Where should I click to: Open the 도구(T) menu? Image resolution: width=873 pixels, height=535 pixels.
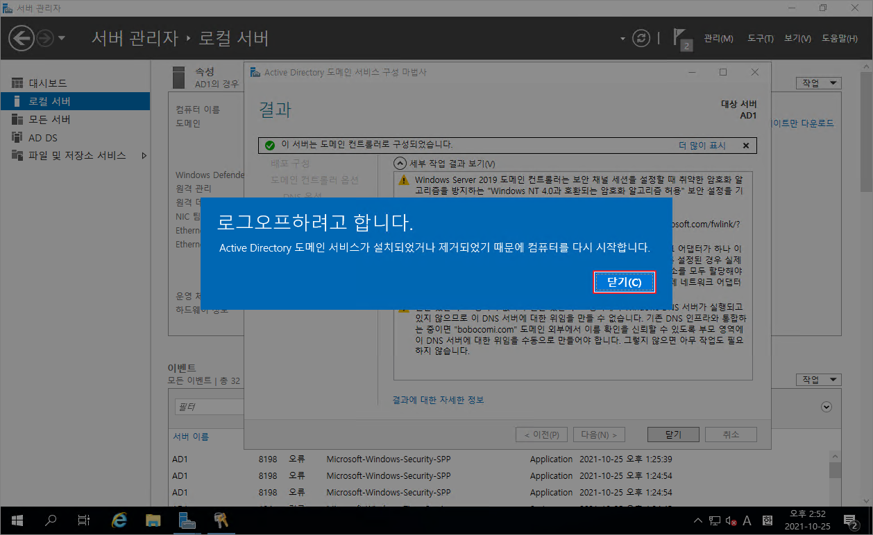pos(761,39)
